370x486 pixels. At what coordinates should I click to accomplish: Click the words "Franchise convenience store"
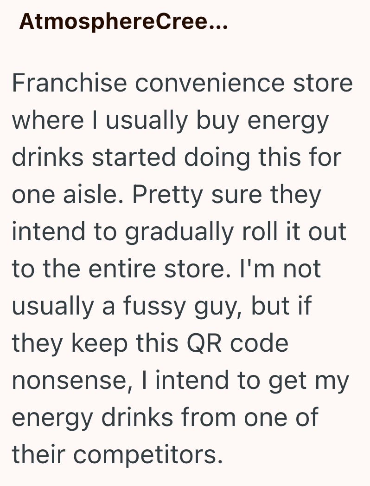pos(182,83)
